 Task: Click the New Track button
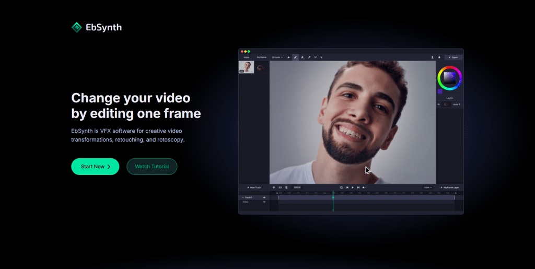point(254,188)
